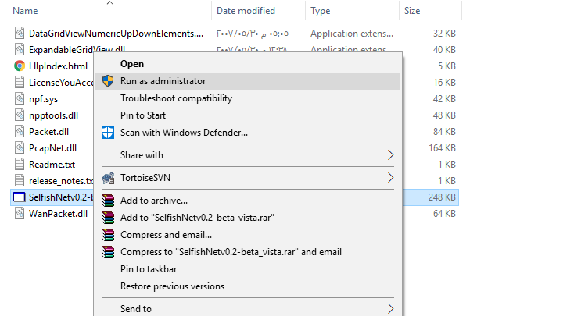The width and height of the screenshot is (563, 316).
Task: Click the Windows Defender shield icon
Action: (108, 133)
